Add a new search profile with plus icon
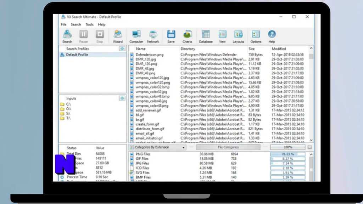 point(122,49)
